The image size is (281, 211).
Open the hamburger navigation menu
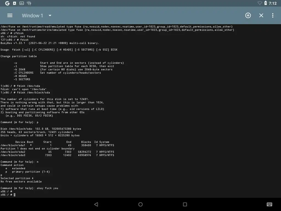click(10, 15)
